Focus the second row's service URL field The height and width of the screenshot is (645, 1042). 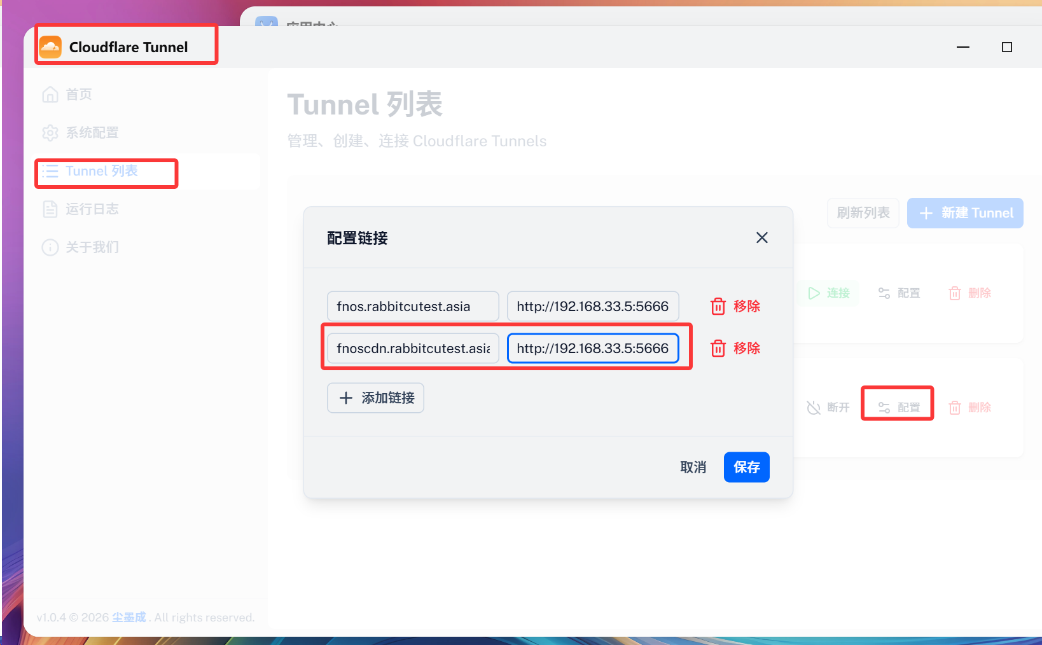click(x=592, y=349)
